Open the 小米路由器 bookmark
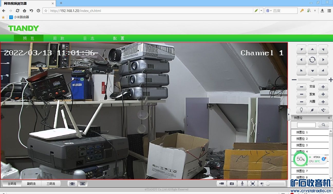This screenshot has height=194, width=333. (x=19, y=17)
